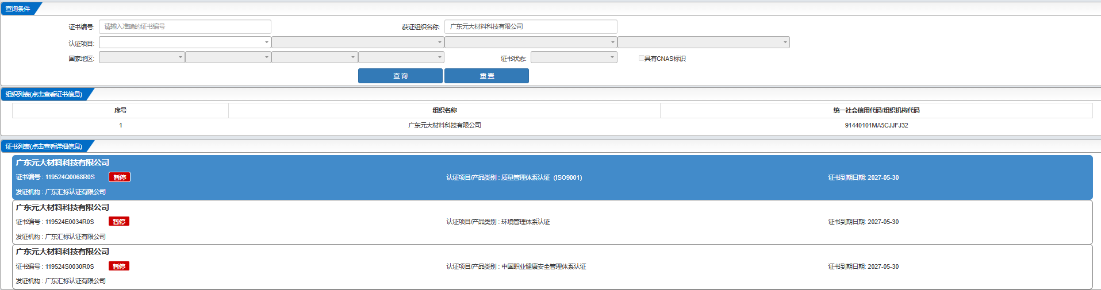This screenshot has height=290, width=1101.
Task: Click 质量管理体系认证 (ISO9001) text
Action: pos(542,177)
